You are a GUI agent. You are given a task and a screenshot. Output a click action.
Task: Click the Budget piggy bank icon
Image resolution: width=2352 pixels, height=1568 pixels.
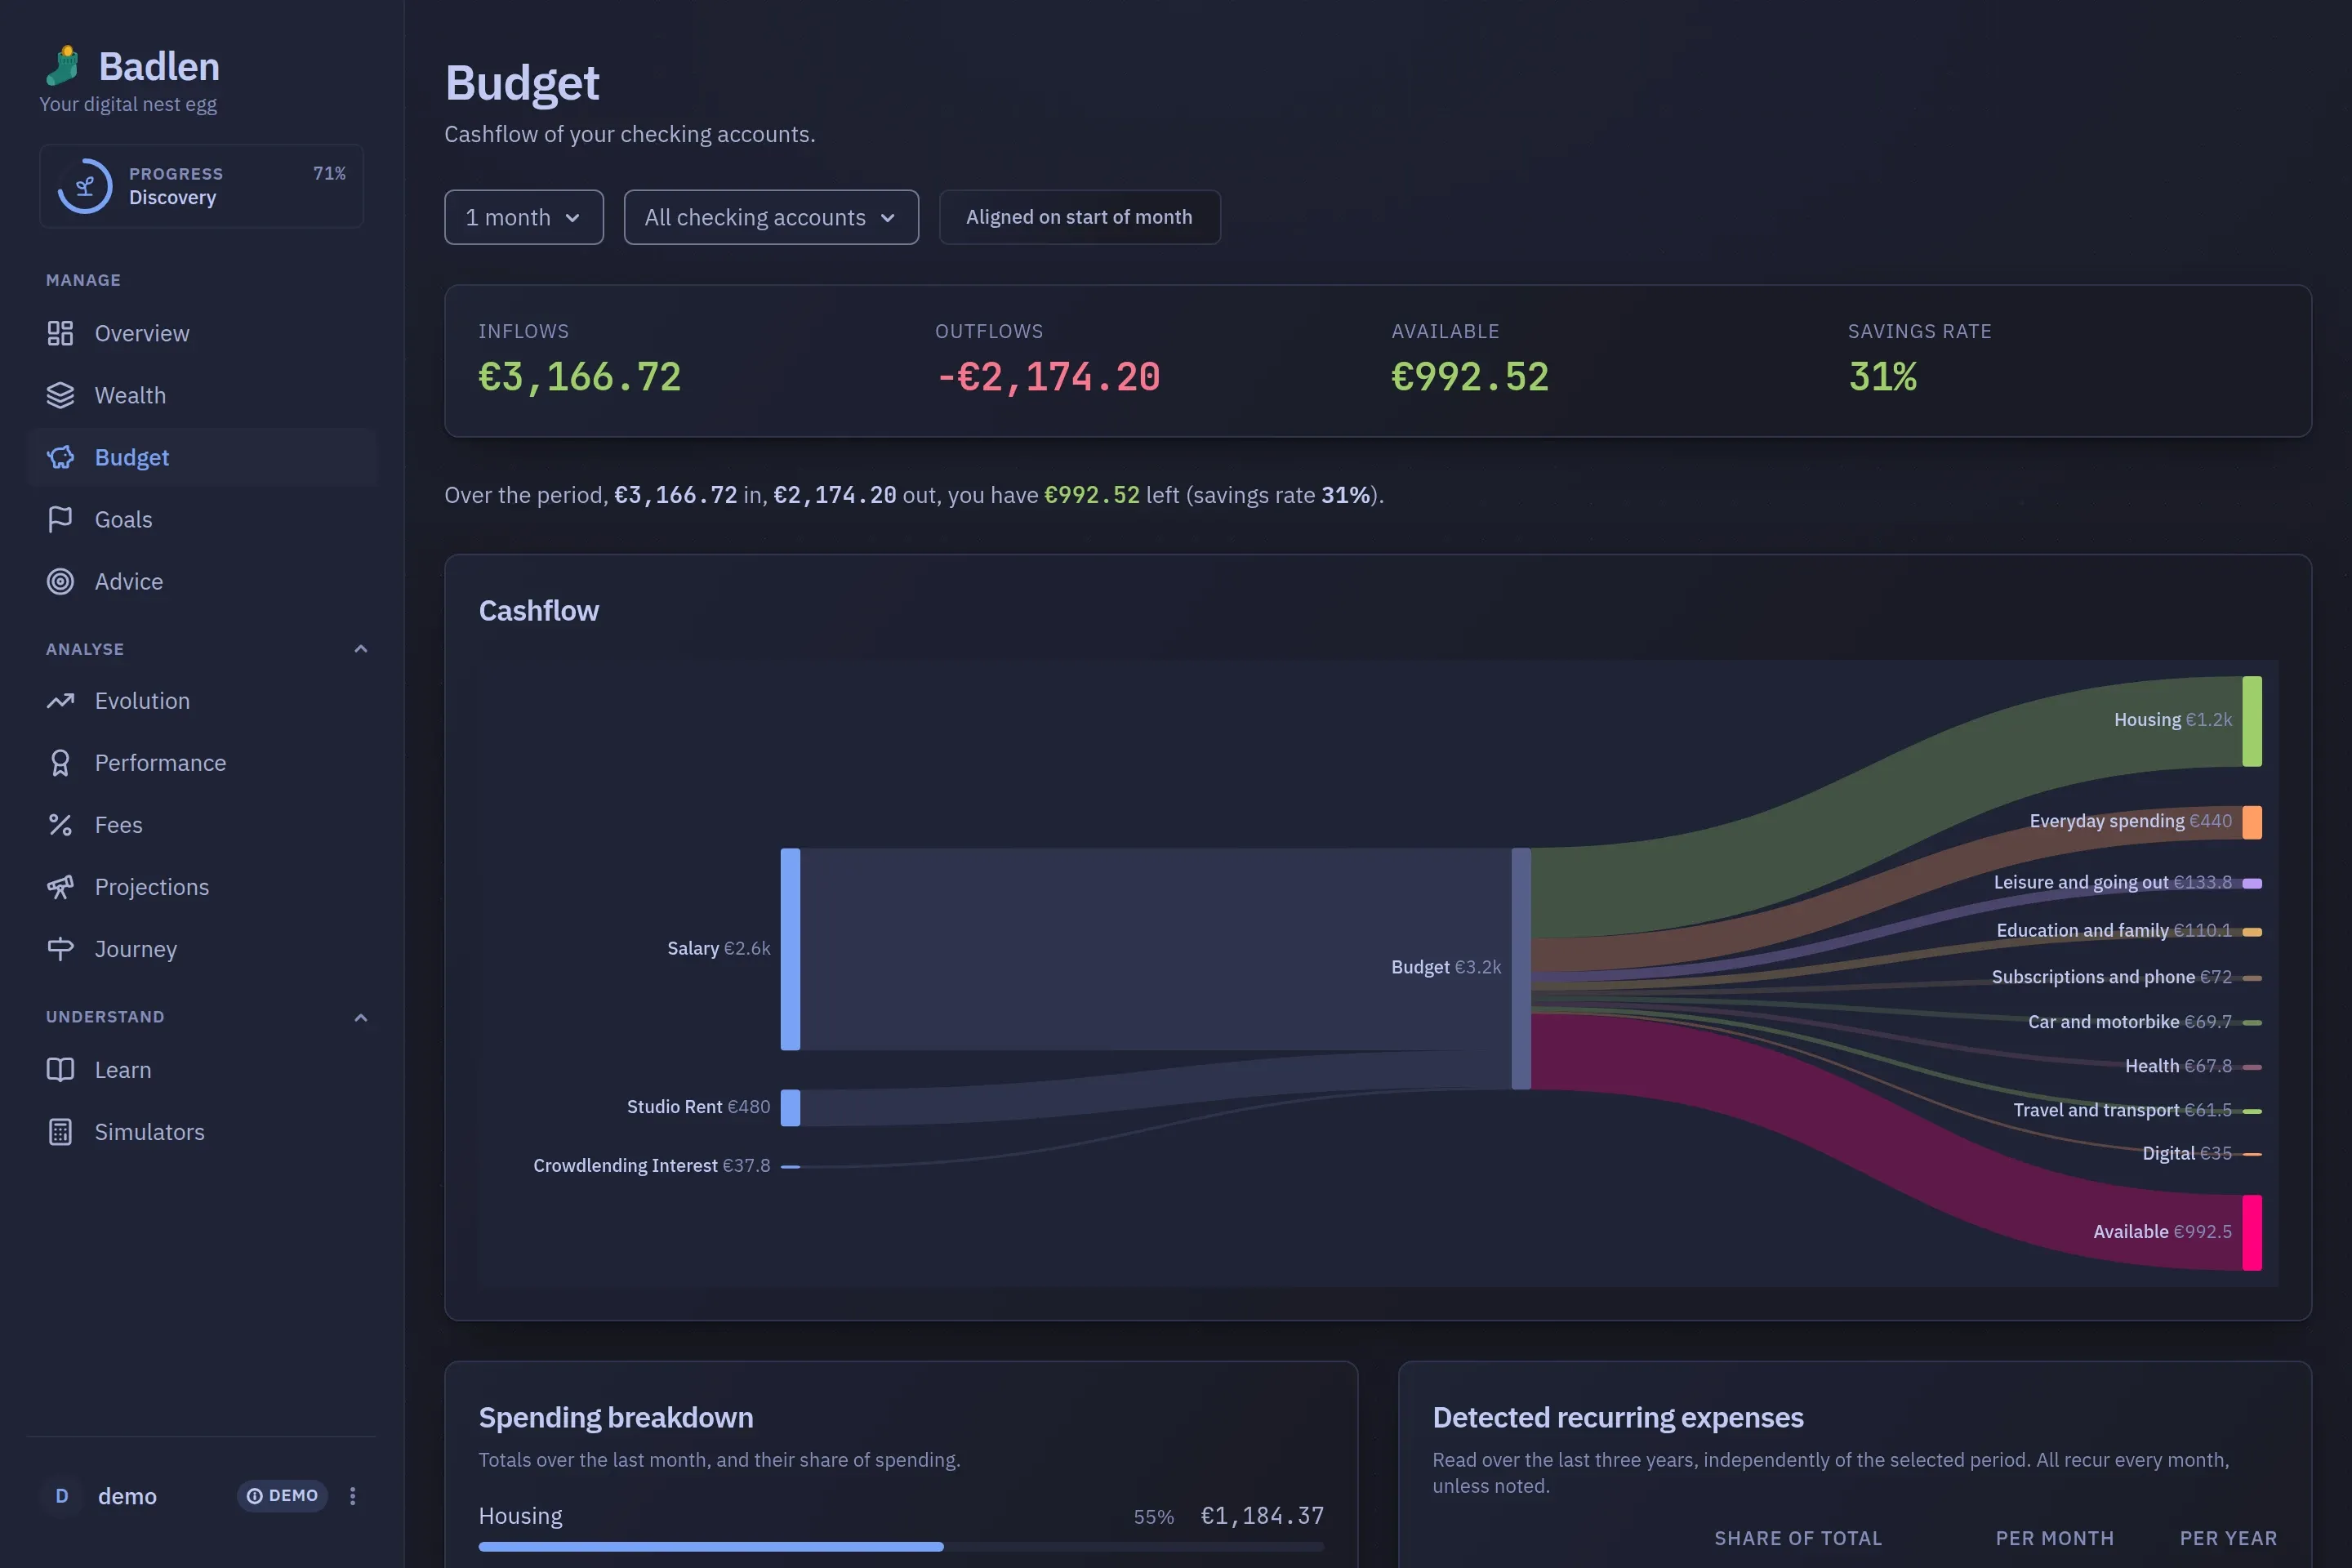(x=60, y=457)
